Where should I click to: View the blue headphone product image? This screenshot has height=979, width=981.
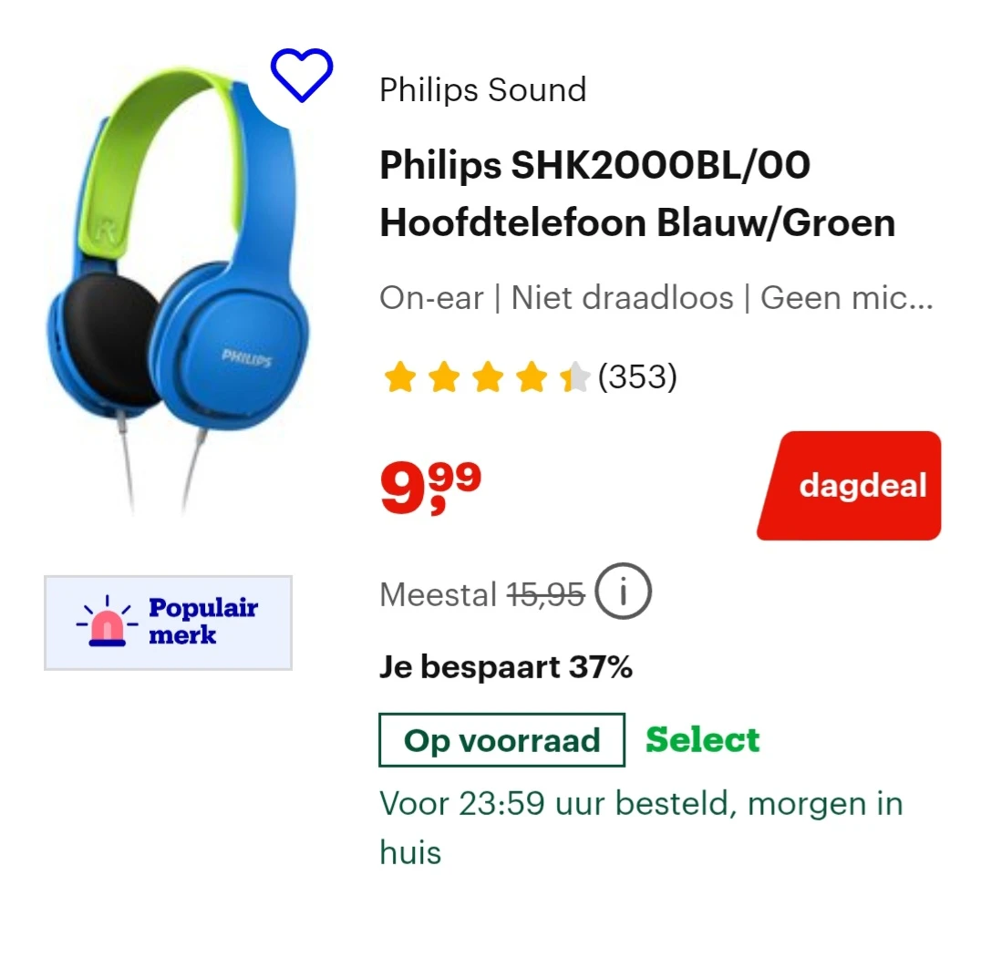point(176,288)
